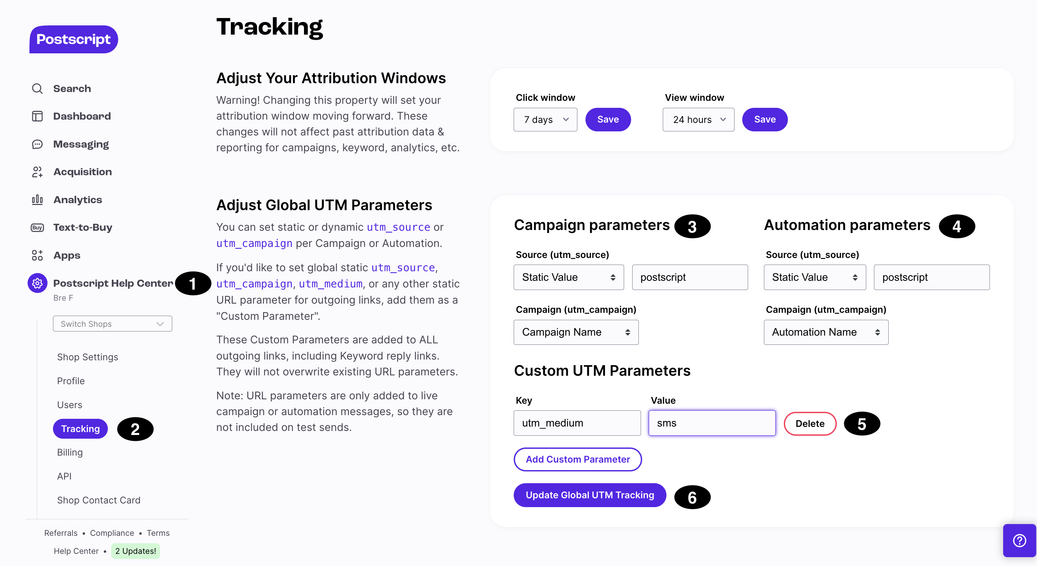Go to Shop Settings in sidebar
Screen dimensions: 1037x566
[87, 357]
